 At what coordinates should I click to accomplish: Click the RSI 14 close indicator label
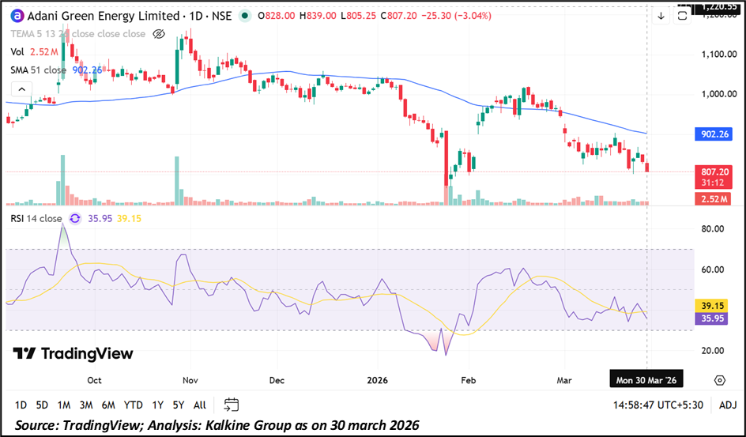[x=36, y=218]
